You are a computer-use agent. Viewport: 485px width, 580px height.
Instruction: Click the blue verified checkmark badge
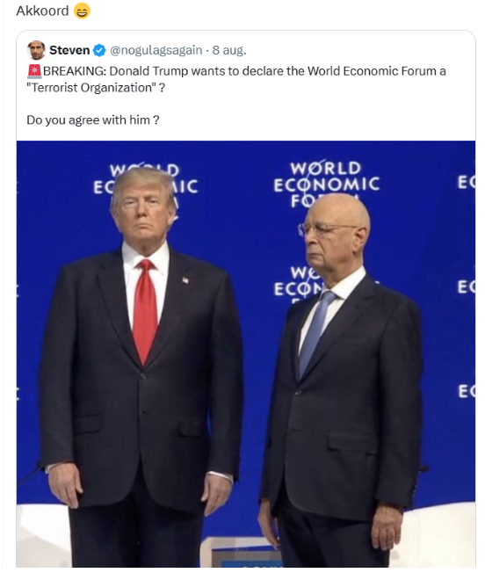pos(99,50)
